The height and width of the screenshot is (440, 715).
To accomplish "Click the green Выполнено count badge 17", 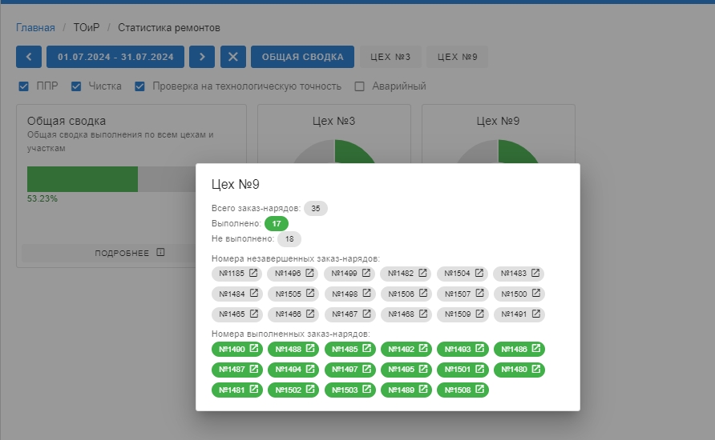I will (x=277, y=224).
